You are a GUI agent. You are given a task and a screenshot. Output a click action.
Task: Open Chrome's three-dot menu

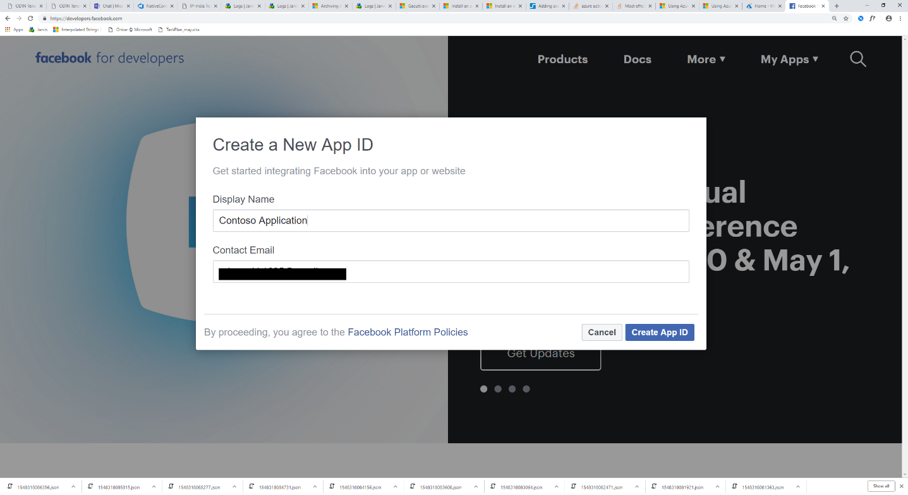point(900,18)
